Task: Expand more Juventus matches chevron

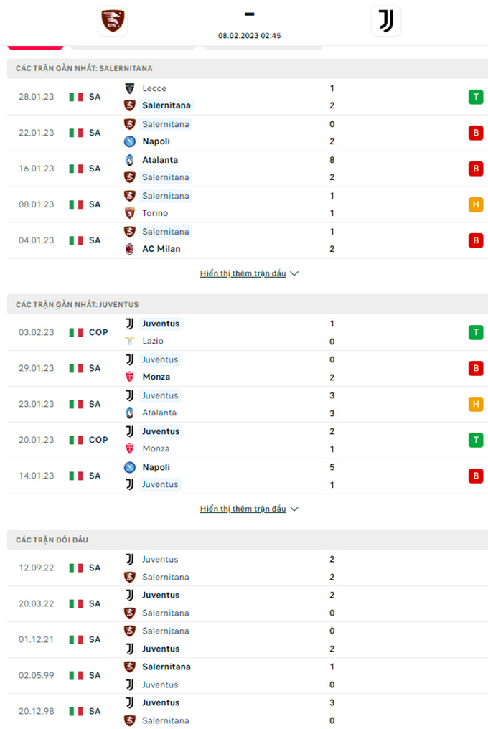Action: pos(294,509)
